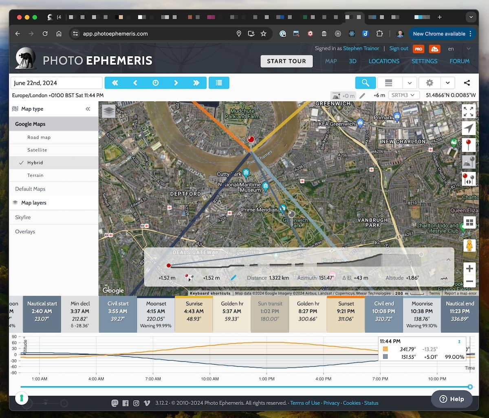Zoom in on the map
The width and height of the screenshot is (489, 418).
point(469,268)
